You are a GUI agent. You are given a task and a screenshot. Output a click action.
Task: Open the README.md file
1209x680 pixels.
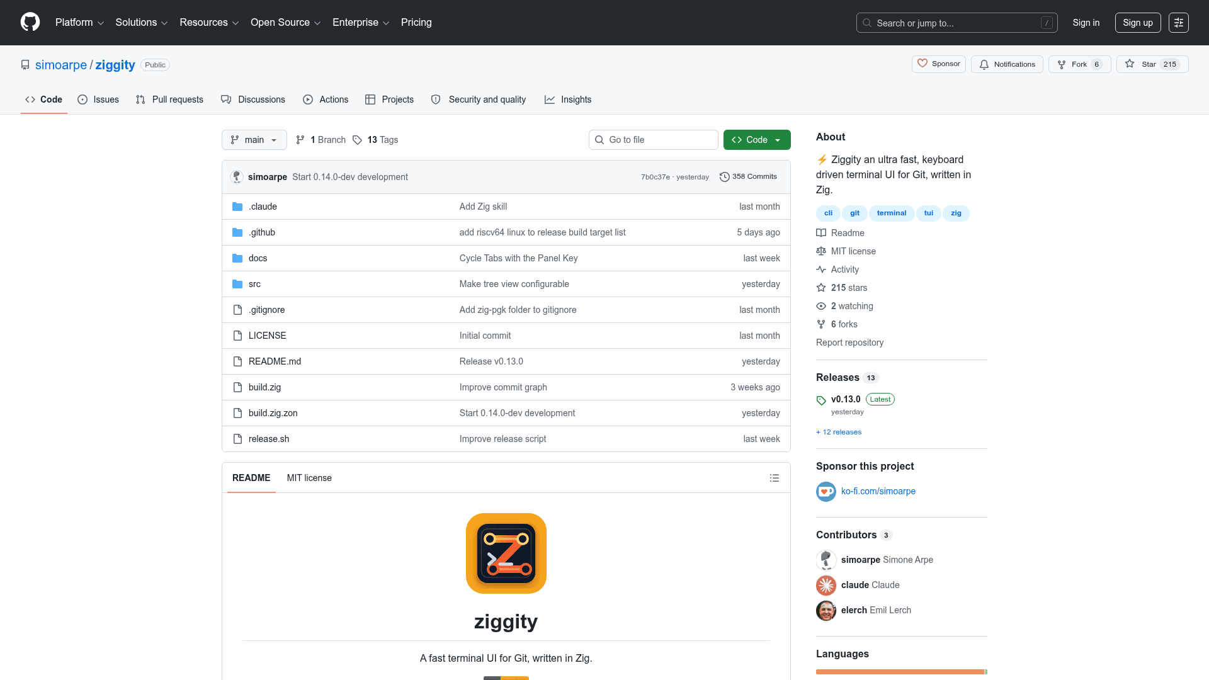(275, 361)
